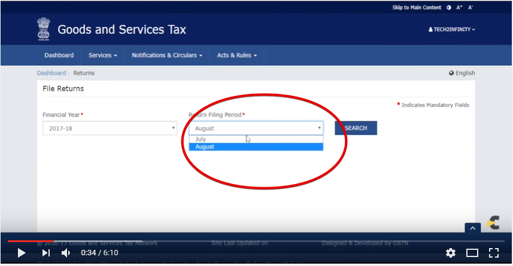Change language via English globe icon
Viewport: 513px width, 266px height.
coord(462,73)
